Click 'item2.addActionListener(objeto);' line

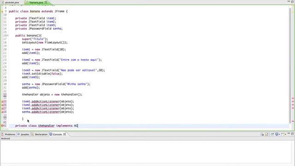click(48, 105)
